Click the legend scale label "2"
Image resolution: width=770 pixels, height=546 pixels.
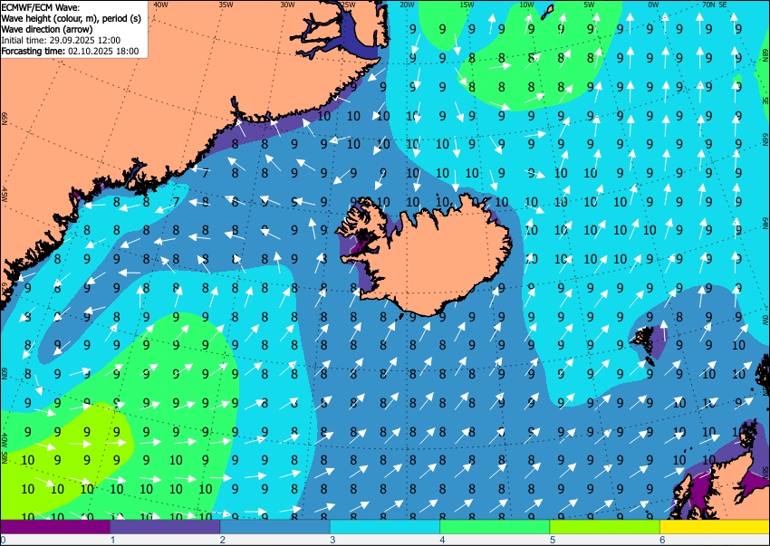pyautogui.click(x=223, y=540)
